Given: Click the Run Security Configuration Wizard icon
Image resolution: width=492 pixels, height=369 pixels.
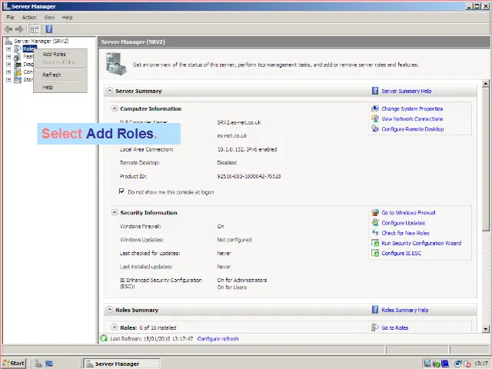Looking at the screenshot, I should point(375,243).
